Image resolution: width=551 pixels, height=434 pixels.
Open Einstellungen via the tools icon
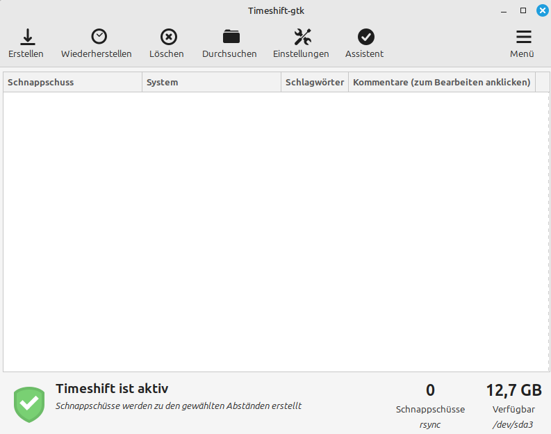[x=302, y=37]
